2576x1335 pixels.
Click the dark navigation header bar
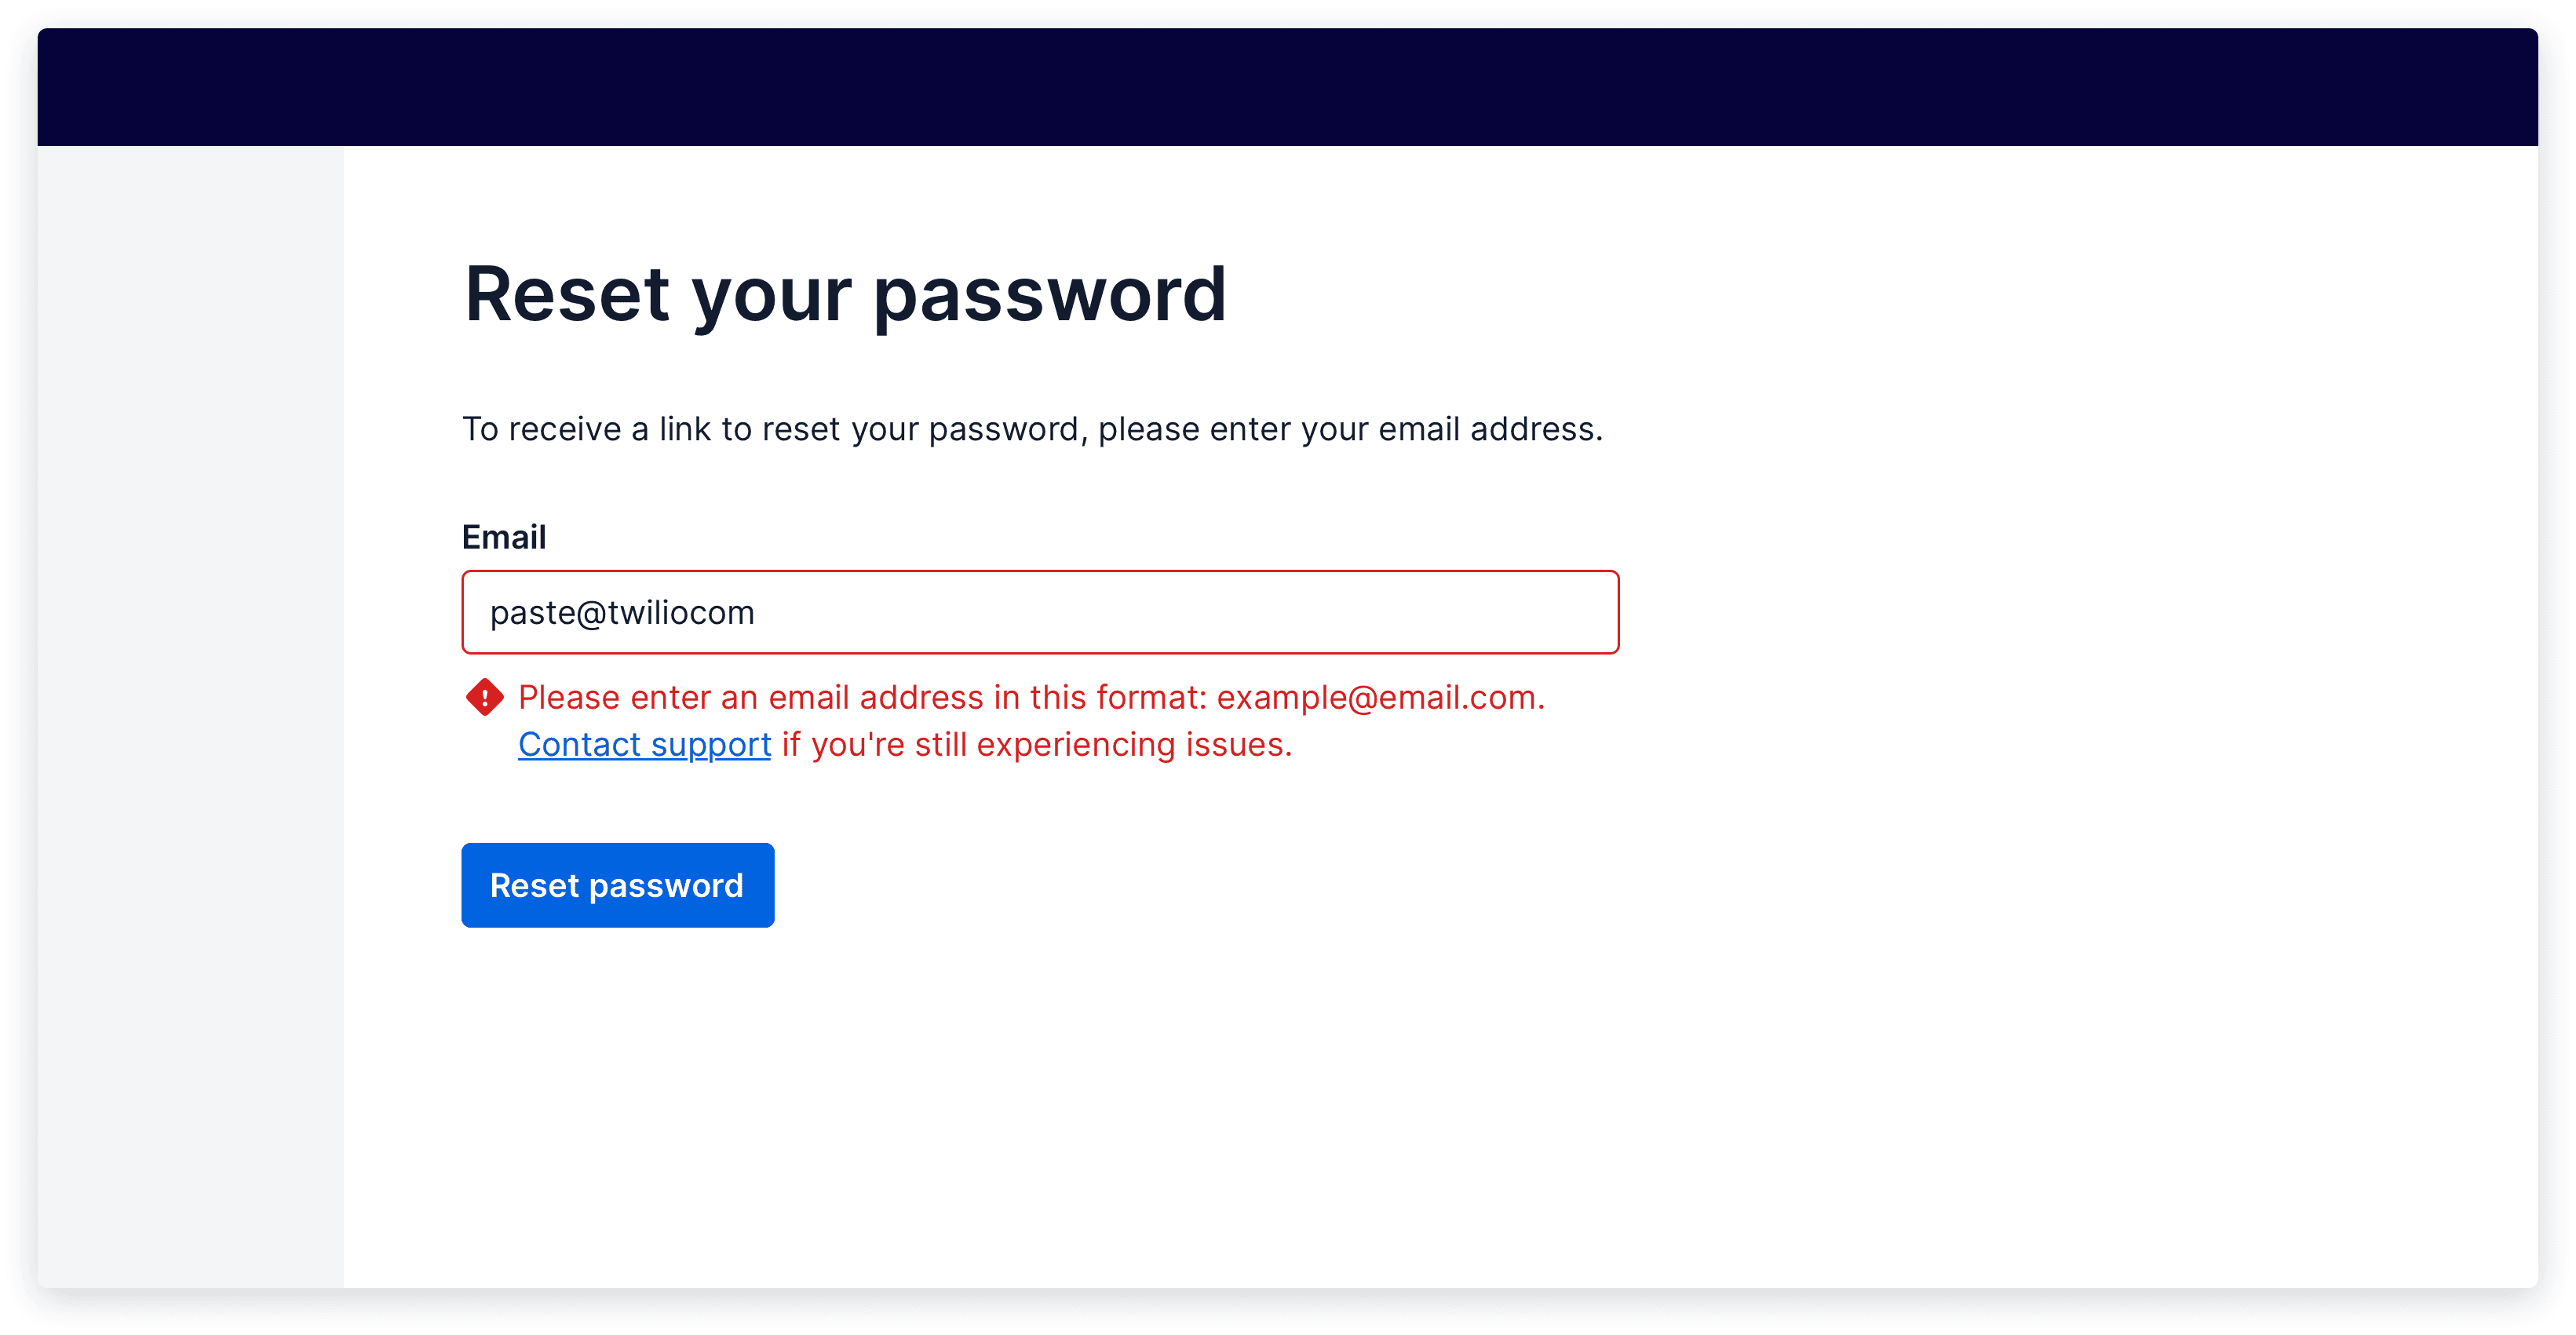(1288, 85)
